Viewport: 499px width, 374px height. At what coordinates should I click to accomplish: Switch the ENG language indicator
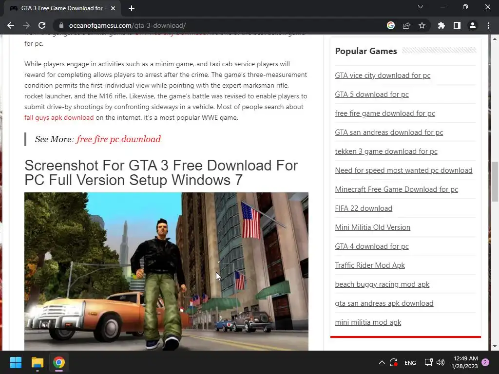[410, 362]
